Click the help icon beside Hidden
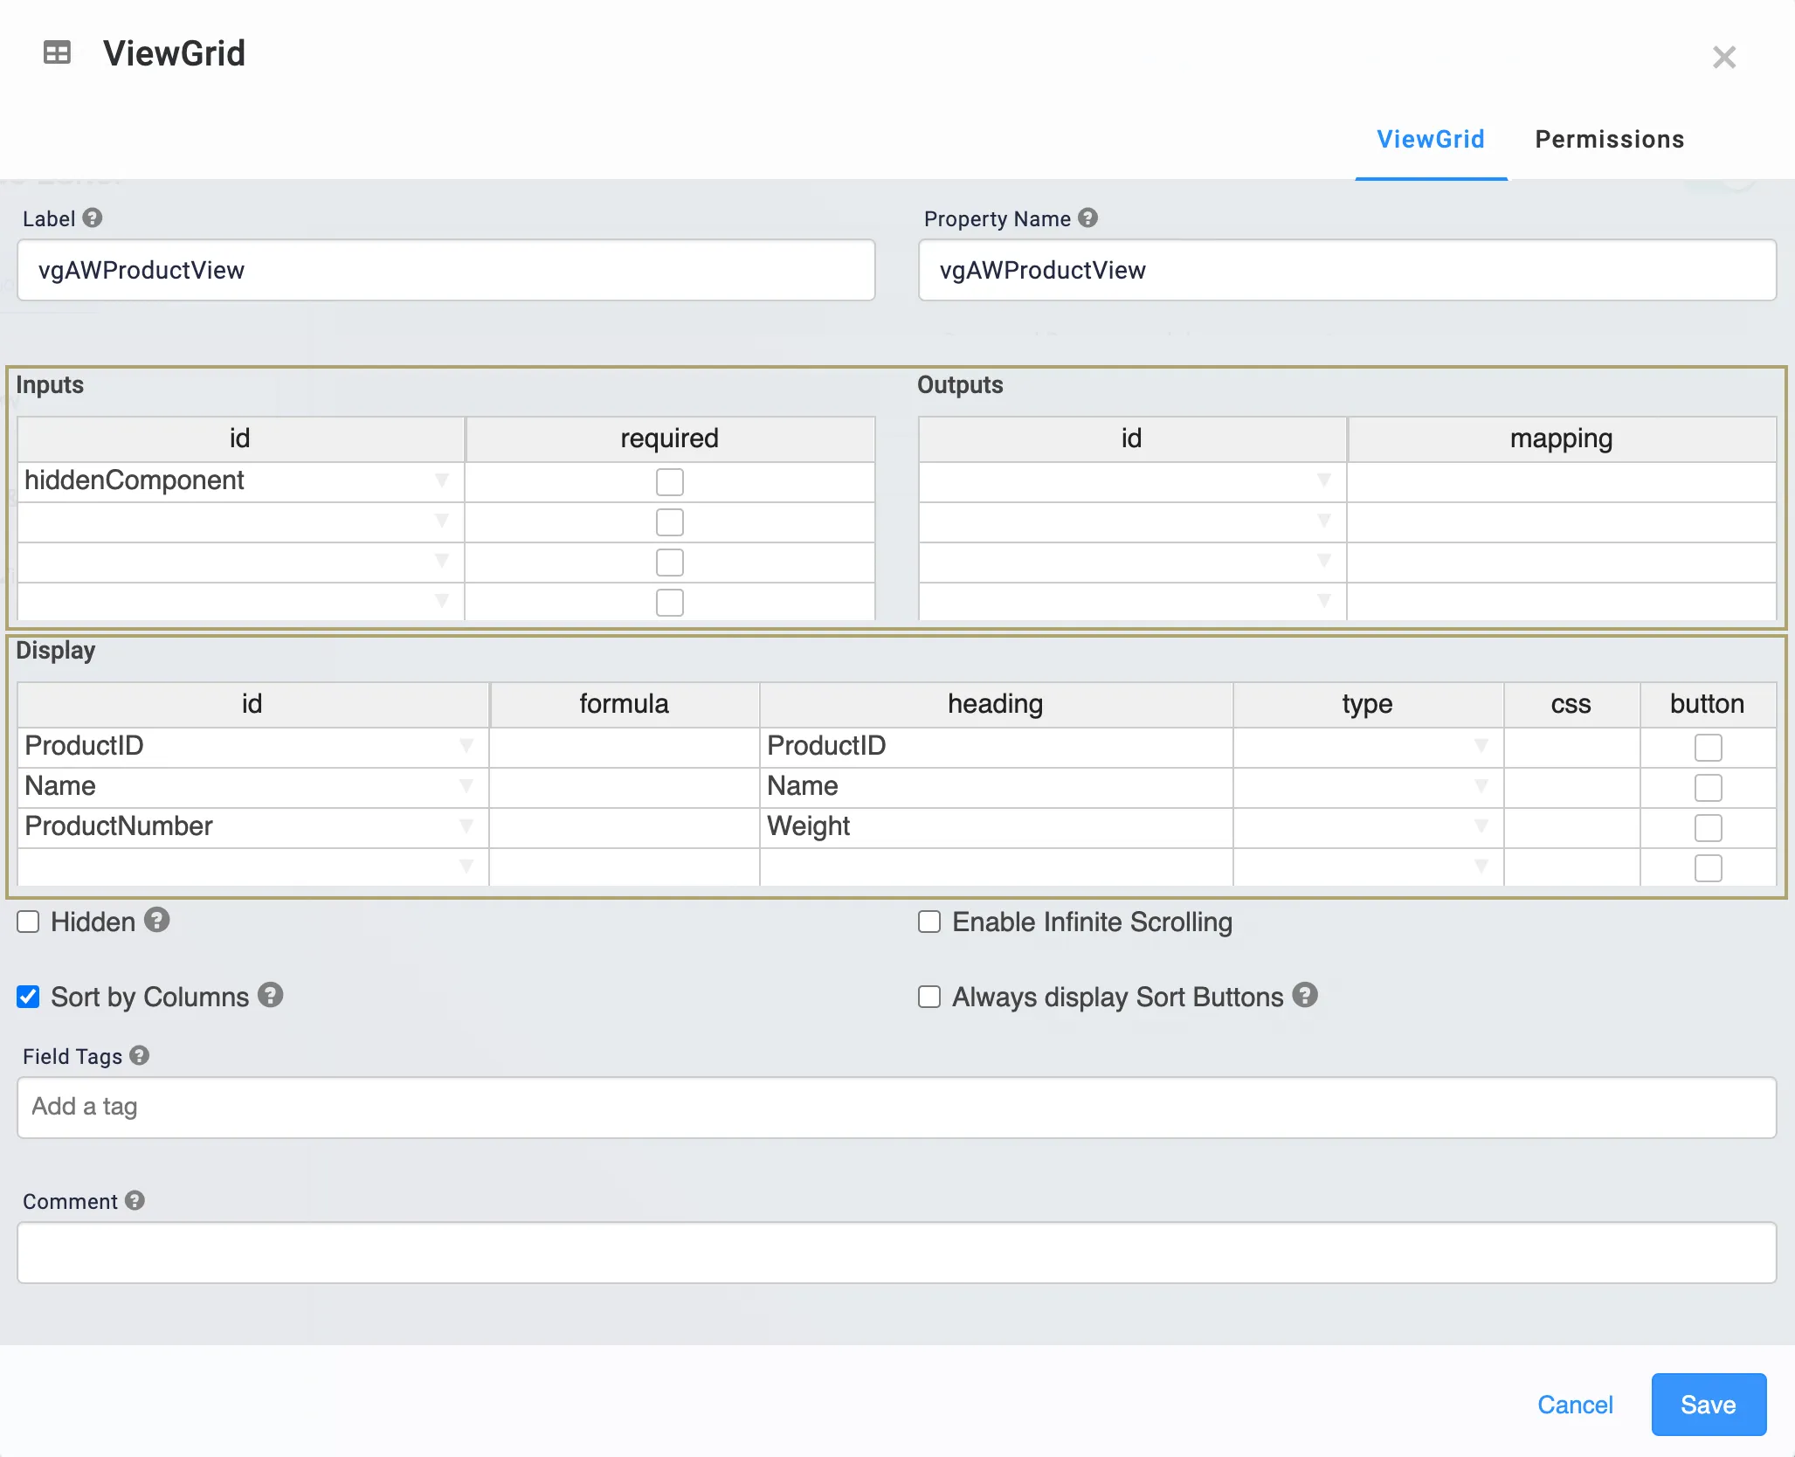The image size is (1795, 1457). [157, 920]
